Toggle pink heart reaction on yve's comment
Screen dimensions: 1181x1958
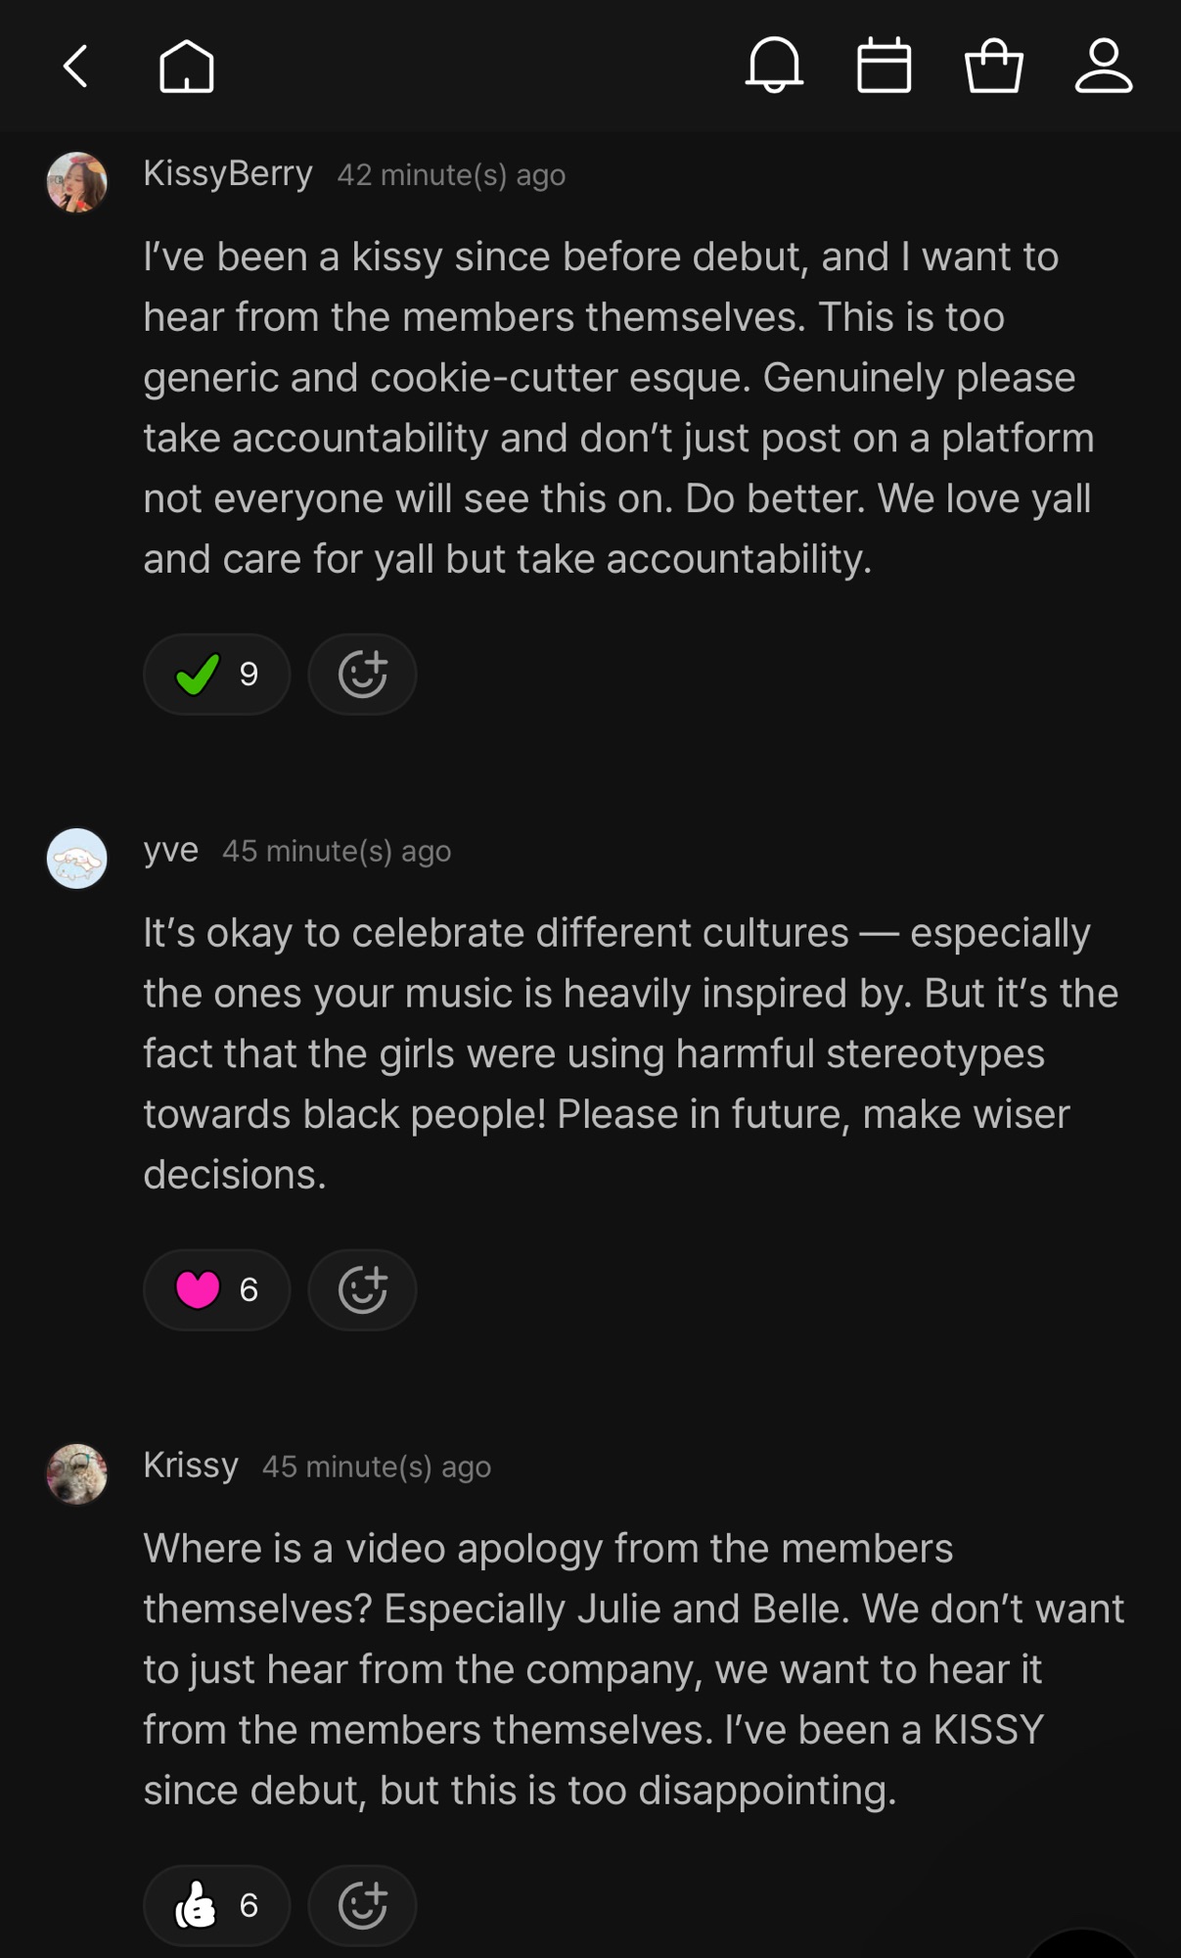point(216,1289)
